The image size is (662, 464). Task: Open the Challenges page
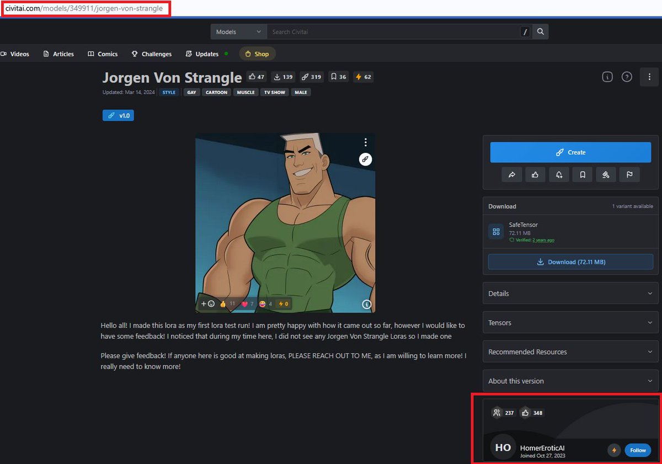(x=152, y=54)
